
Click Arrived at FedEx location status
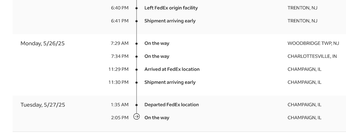click(172, 69)
